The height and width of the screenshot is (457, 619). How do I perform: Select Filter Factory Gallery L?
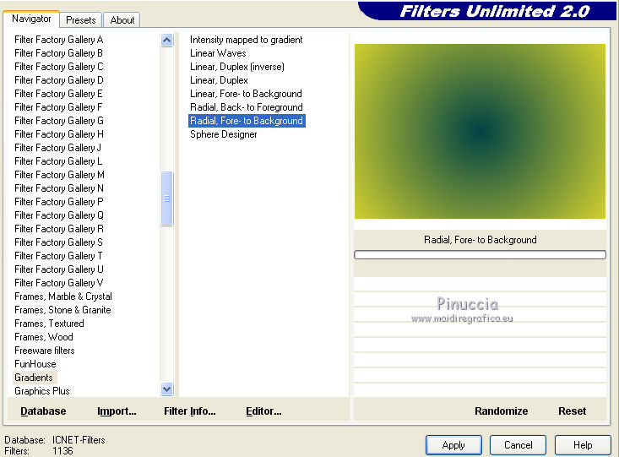tap(58, 161)
